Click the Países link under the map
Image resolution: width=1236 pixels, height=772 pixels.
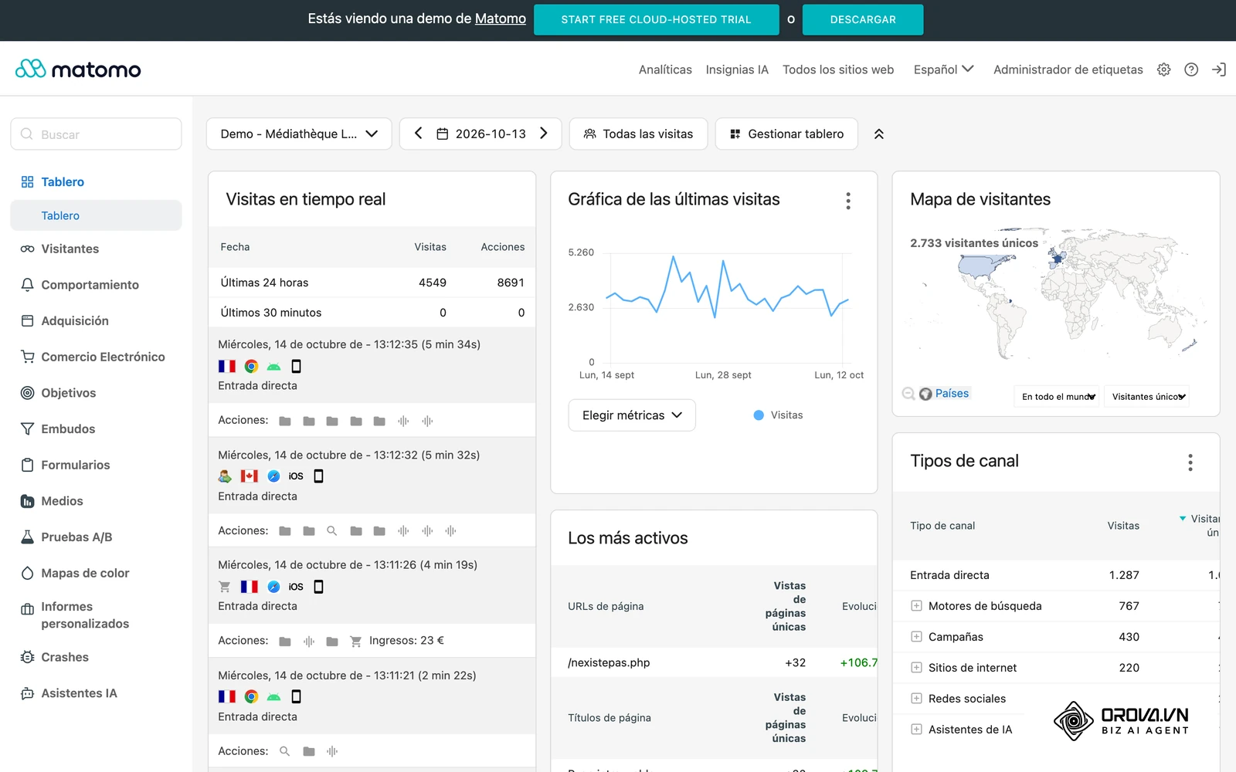(x=952, y=394)
